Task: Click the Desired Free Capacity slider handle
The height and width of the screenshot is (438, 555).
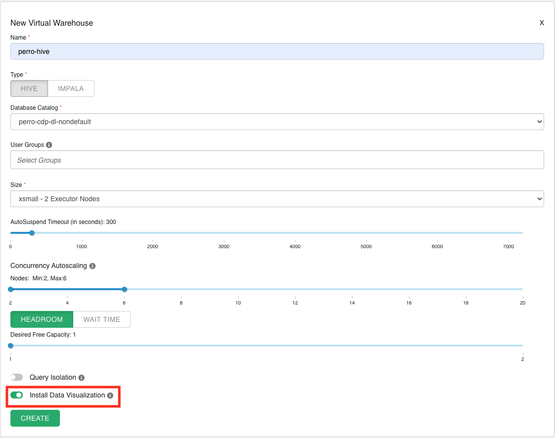Action: click(x=11, y=346)
